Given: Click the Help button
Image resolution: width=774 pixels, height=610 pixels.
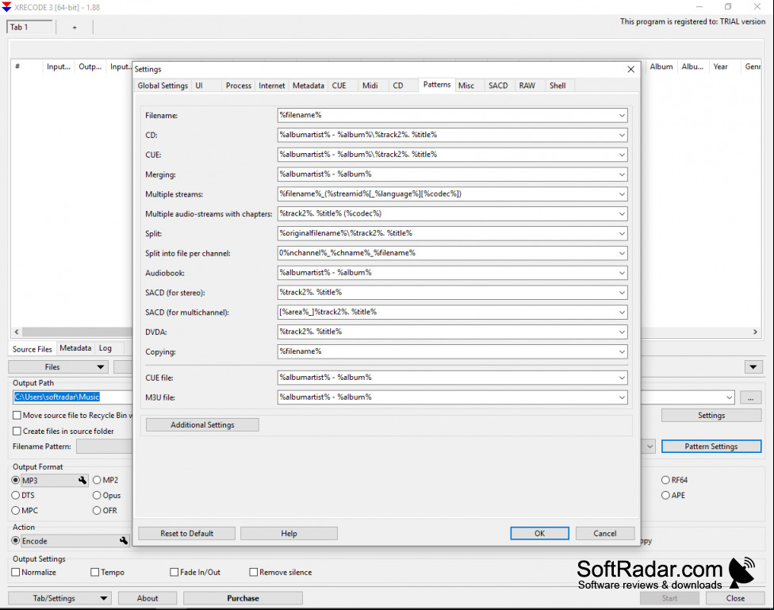Looking at the screenshot, I should pos(289,533).
